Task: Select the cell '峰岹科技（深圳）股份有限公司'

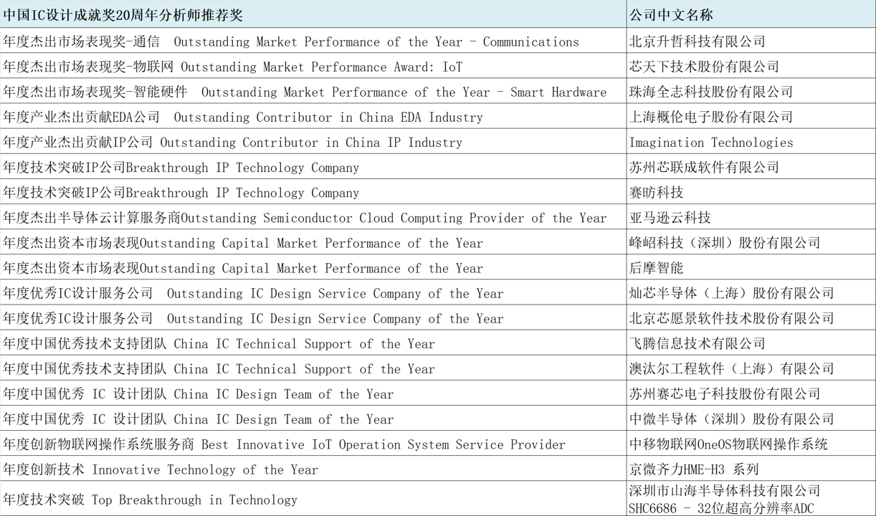Action: (x=751, y=242)
